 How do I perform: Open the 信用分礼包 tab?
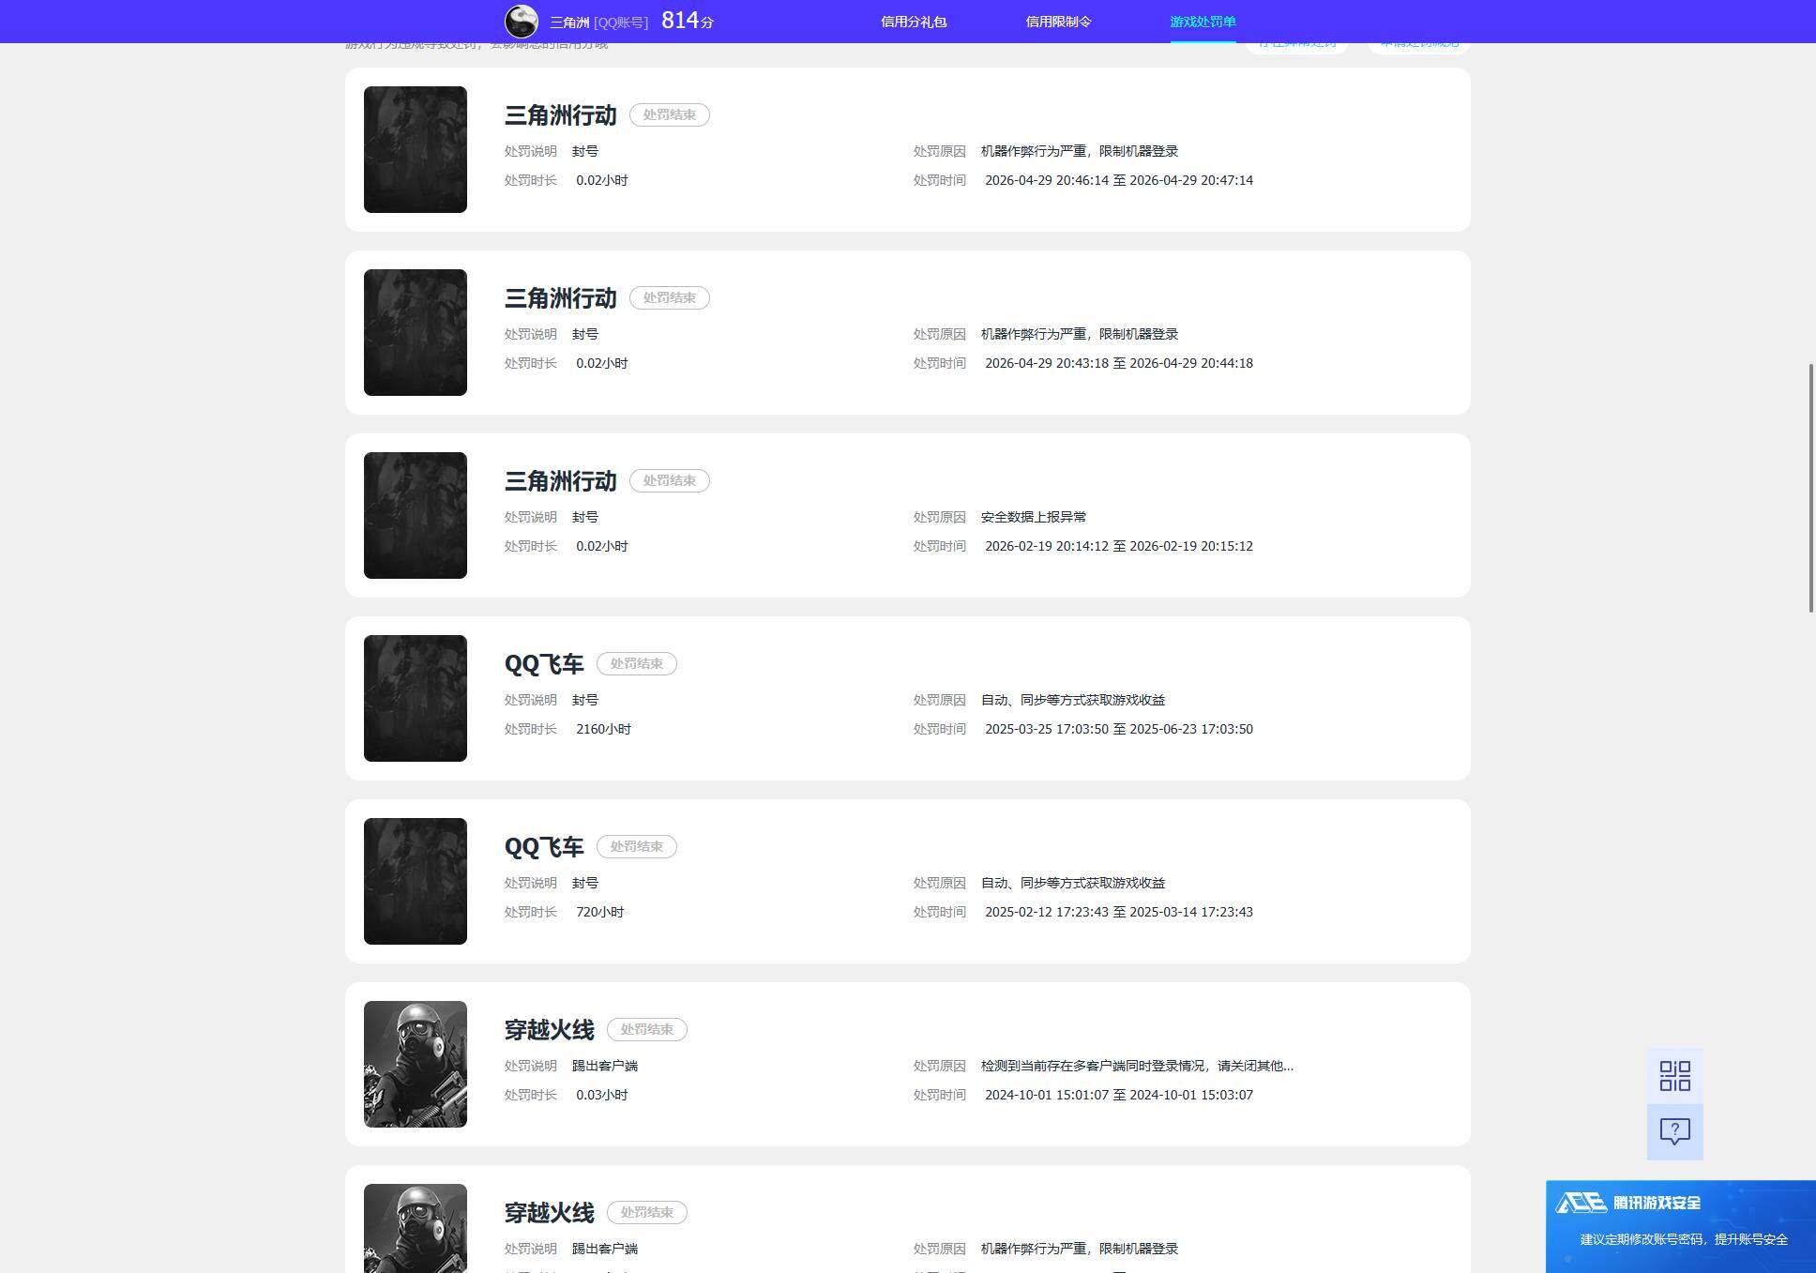914,22
